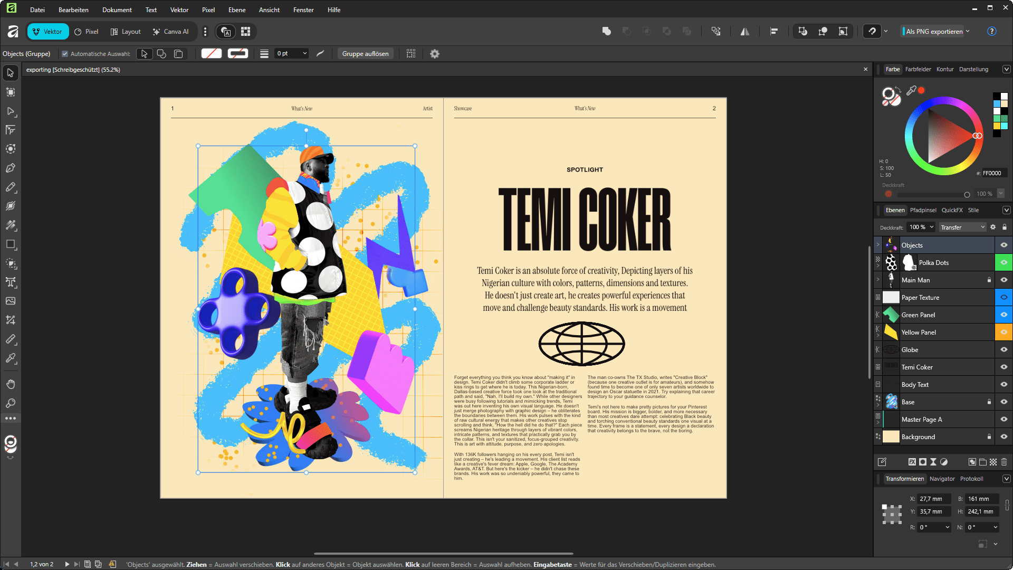This screenshot has height=570, width=1013.
Task: Switch to the Navigator tab
Action: (x=942, y=479)
